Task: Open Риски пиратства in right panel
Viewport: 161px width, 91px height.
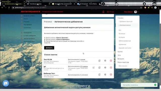Action: tap(123, 62)
